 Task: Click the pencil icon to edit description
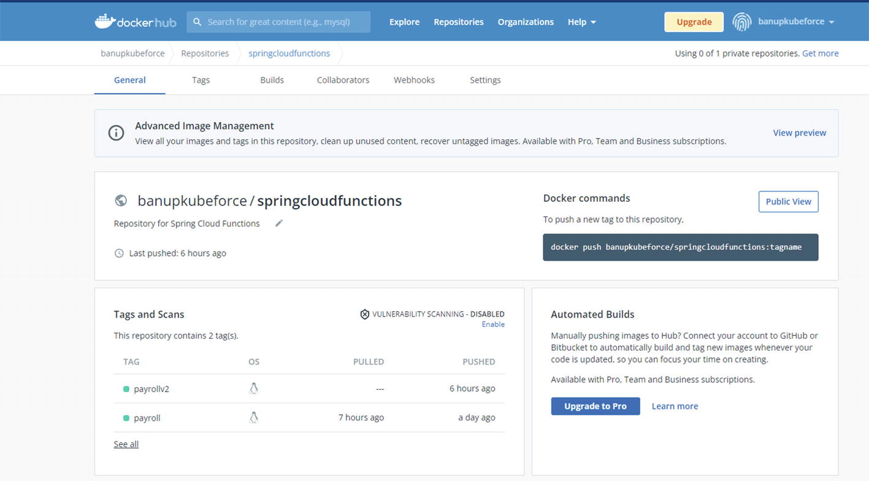[279, 223]
